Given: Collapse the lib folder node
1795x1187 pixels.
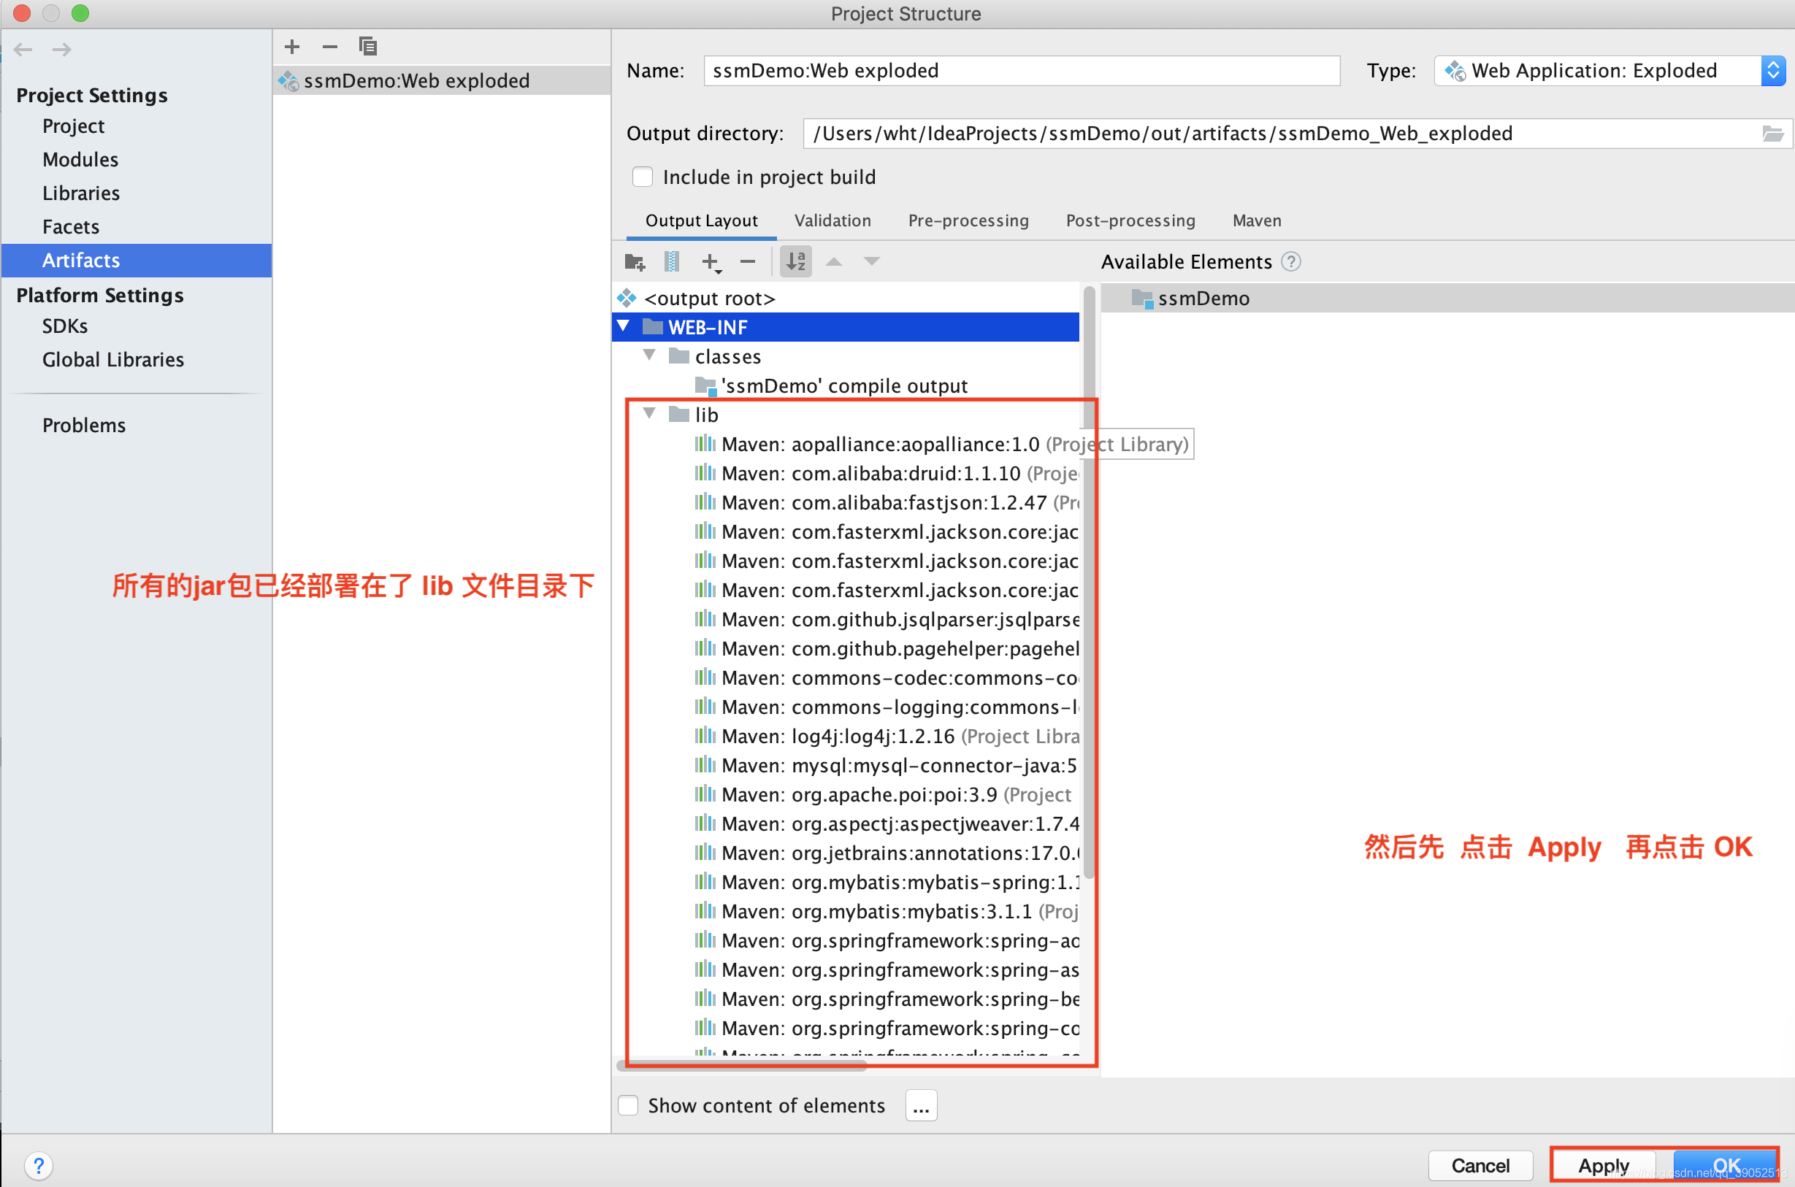Looking at the screenshot, I should click(649, 414).
